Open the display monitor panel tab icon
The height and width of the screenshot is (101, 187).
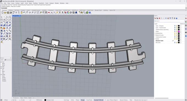tap(186, 25)
